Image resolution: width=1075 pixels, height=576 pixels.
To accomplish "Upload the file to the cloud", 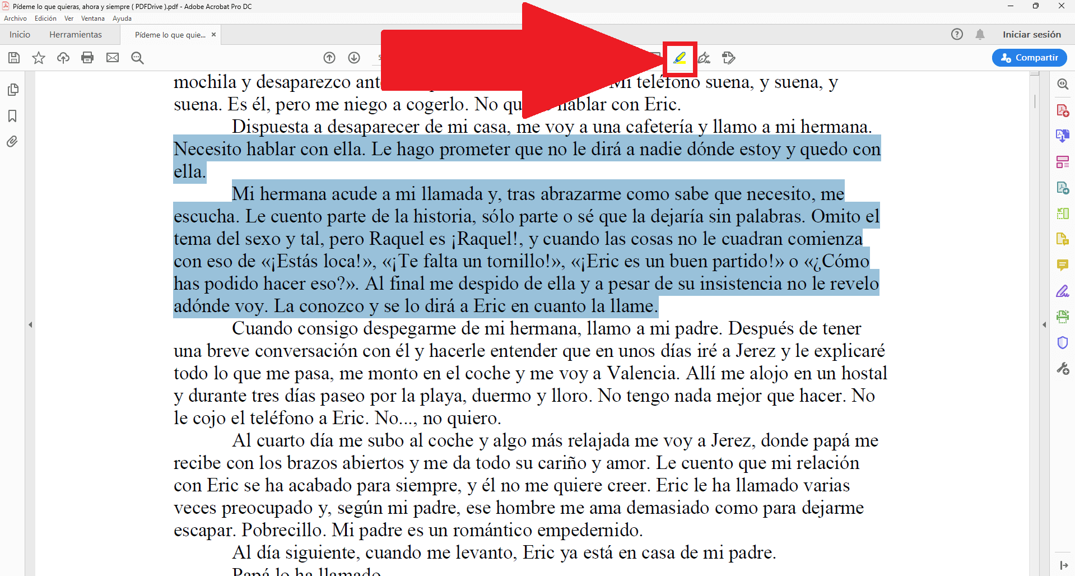I will (63, 58).
